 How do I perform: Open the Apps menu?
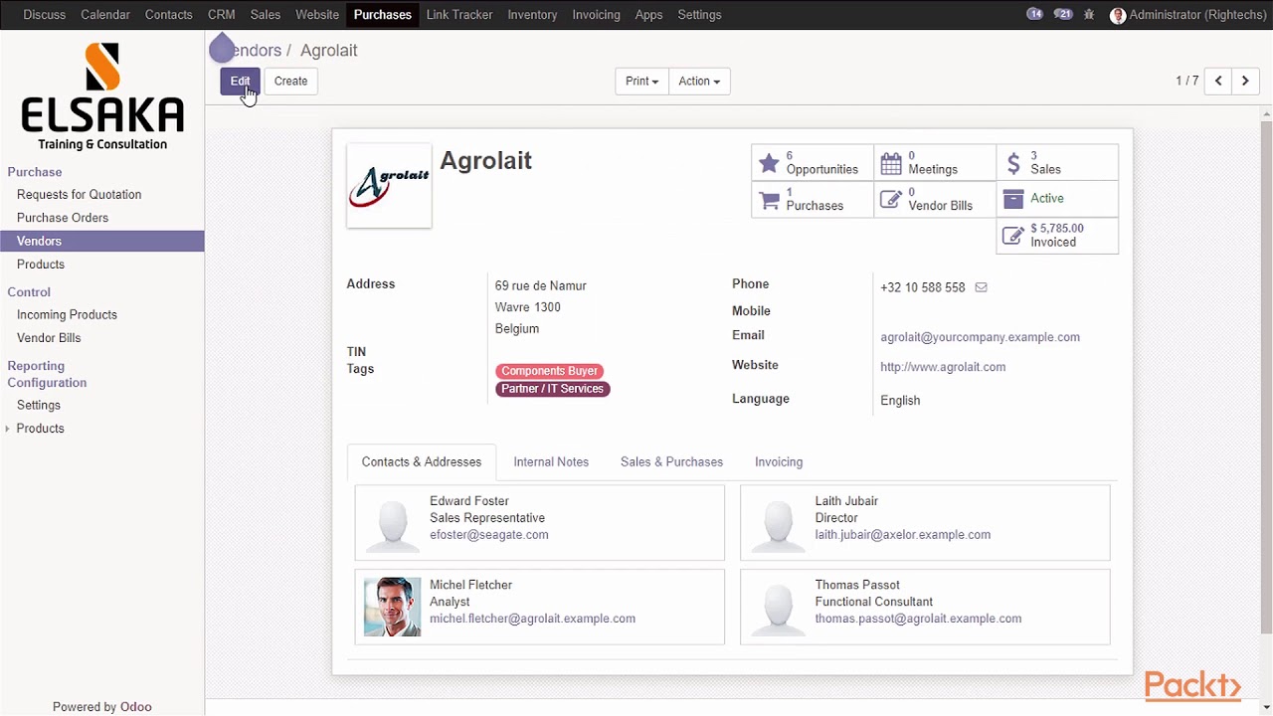(x=648, y=15)
